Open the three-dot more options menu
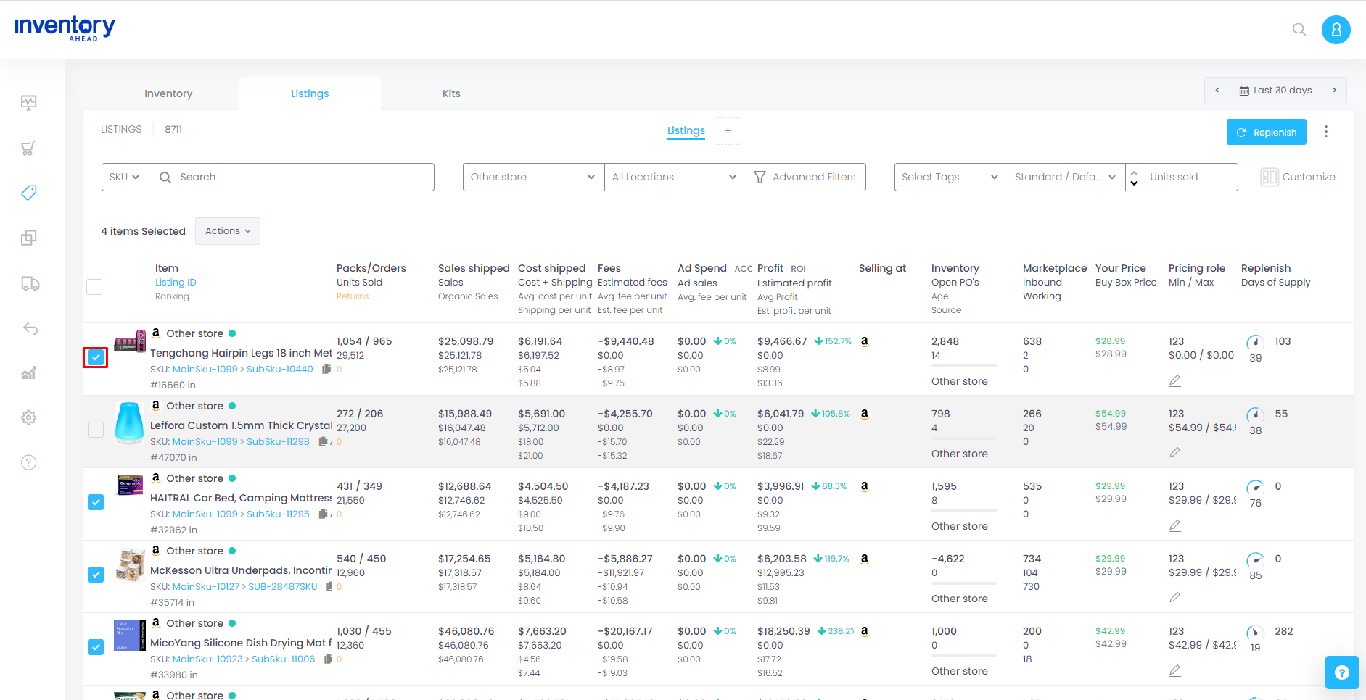This screenshot has width=1366, height=700. [1326, 131]
